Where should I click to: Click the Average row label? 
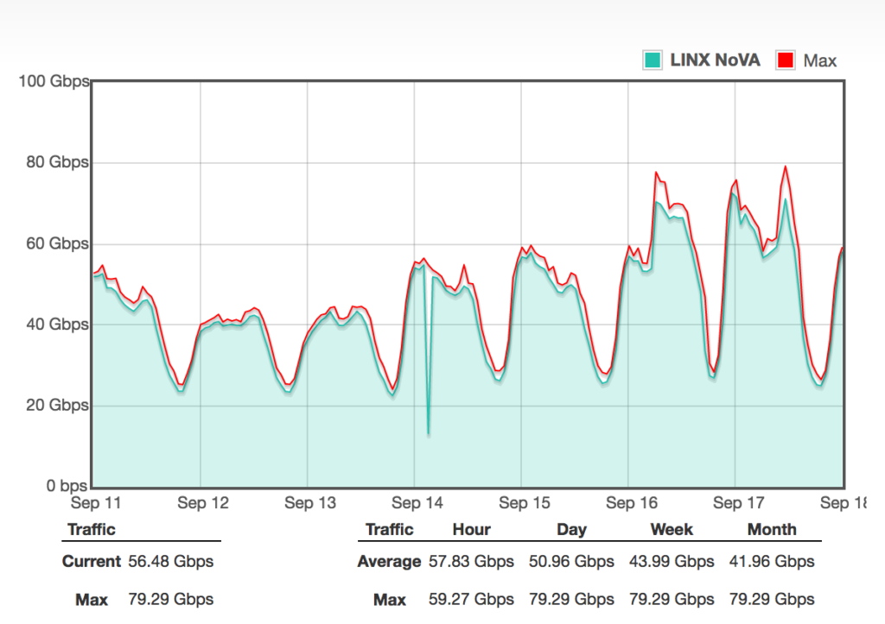[x=389, y=561]
